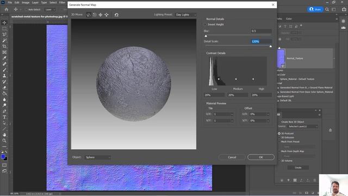Select the Eraser tool
The image size is (348, 196).
click(4, 88)
